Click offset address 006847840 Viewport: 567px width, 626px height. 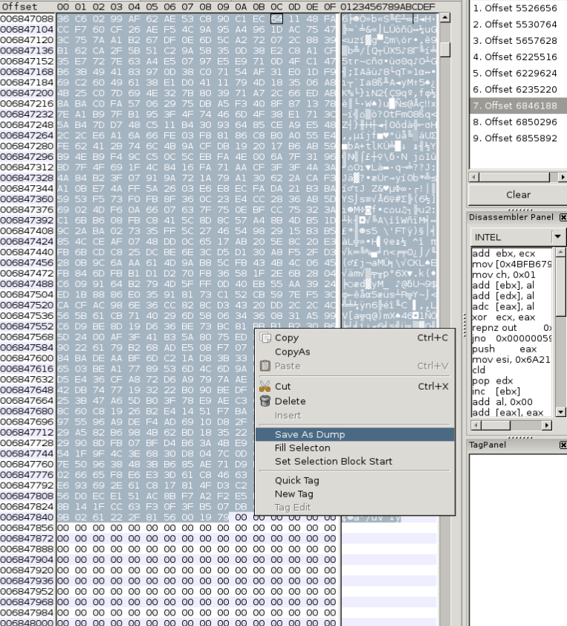pos(27,517)
